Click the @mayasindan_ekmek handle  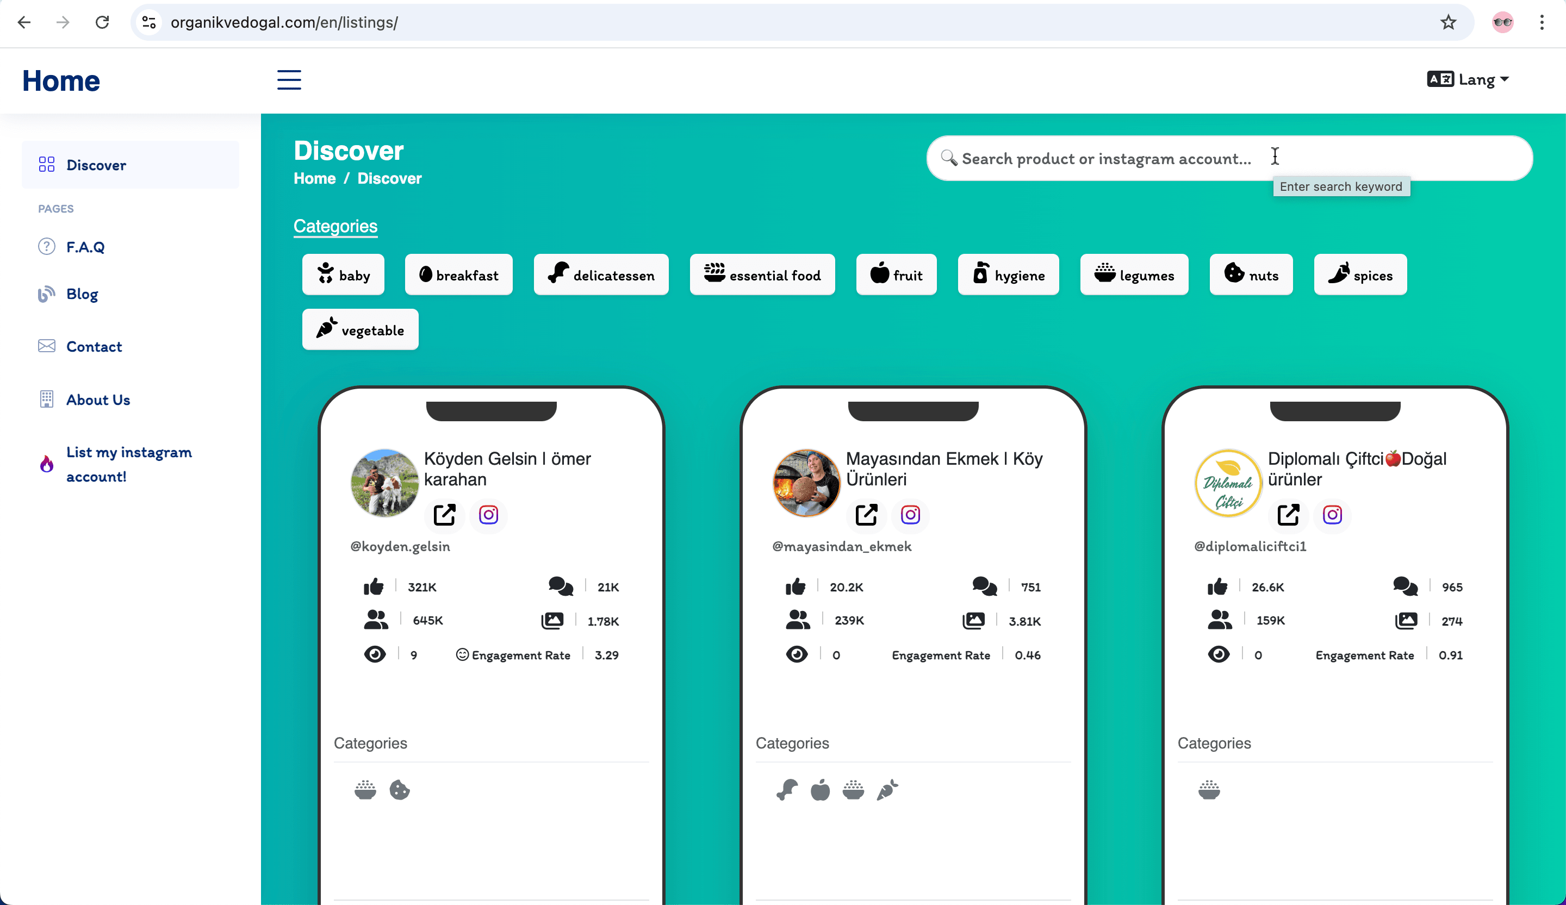pyautogui.click(x=842, y=546)
